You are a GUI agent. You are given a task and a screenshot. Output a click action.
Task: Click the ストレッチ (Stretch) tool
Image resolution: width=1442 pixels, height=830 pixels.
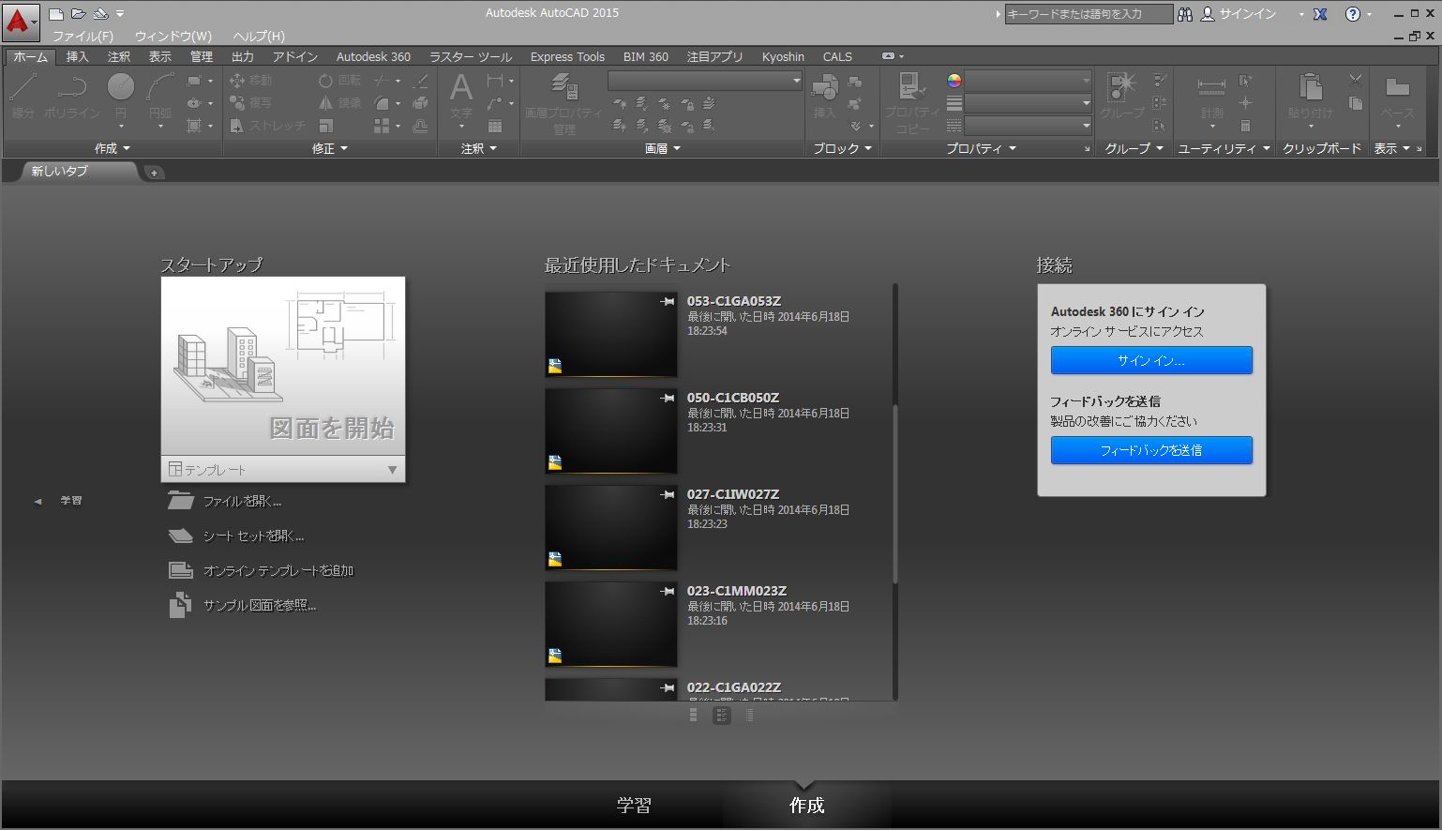coord(267,125)
